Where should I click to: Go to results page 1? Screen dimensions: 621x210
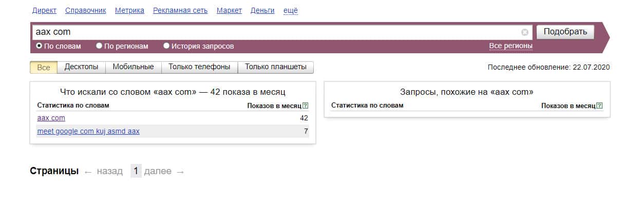[x=136, y=171]
